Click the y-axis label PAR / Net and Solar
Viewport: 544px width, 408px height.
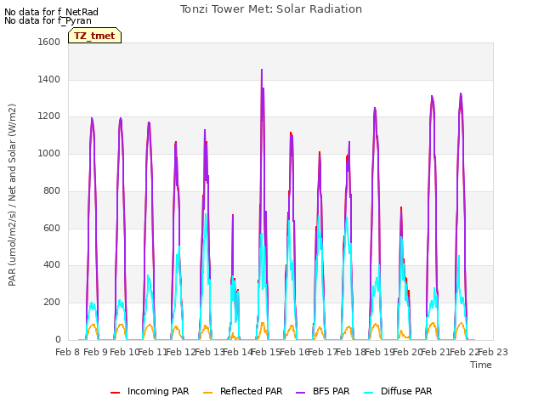coord(12,195)
